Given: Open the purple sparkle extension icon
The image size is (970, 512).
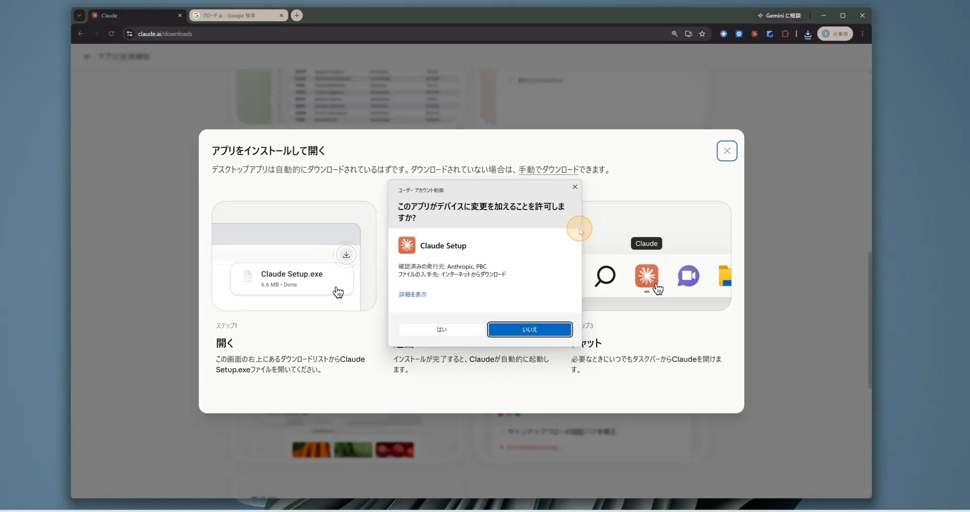Looking at the screenshot, I should click(723, 34).
